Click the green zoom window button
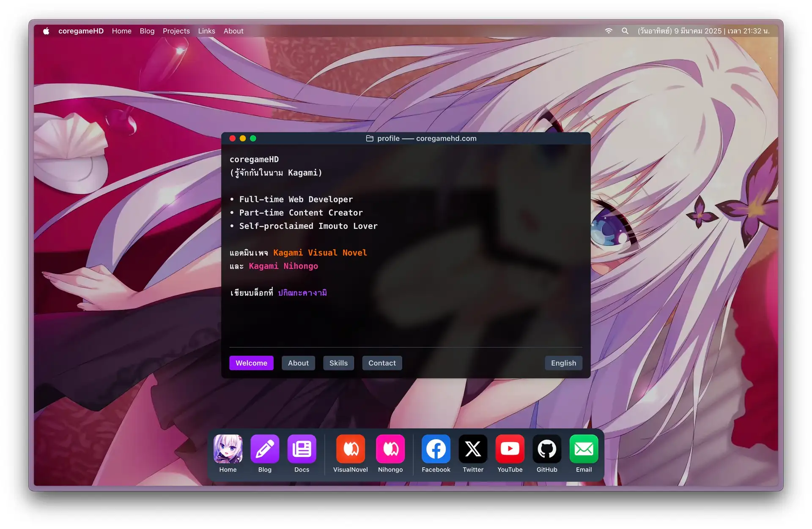Screen dimensions: 812x529 (253, 138)
